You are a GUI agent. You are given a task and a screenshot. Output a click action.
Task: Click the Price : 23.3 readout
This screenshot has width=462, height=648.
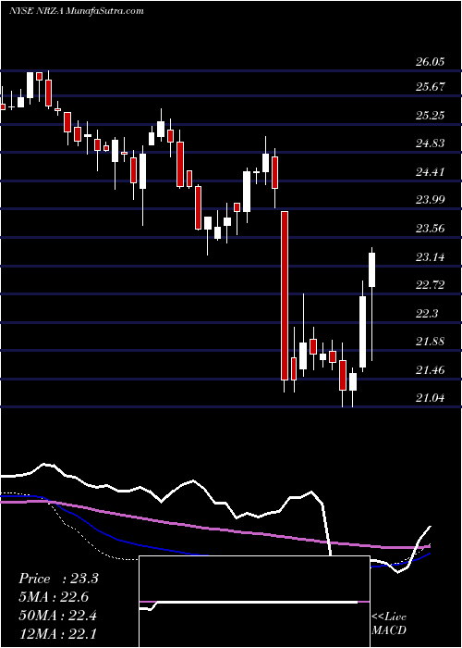point(58,579)
